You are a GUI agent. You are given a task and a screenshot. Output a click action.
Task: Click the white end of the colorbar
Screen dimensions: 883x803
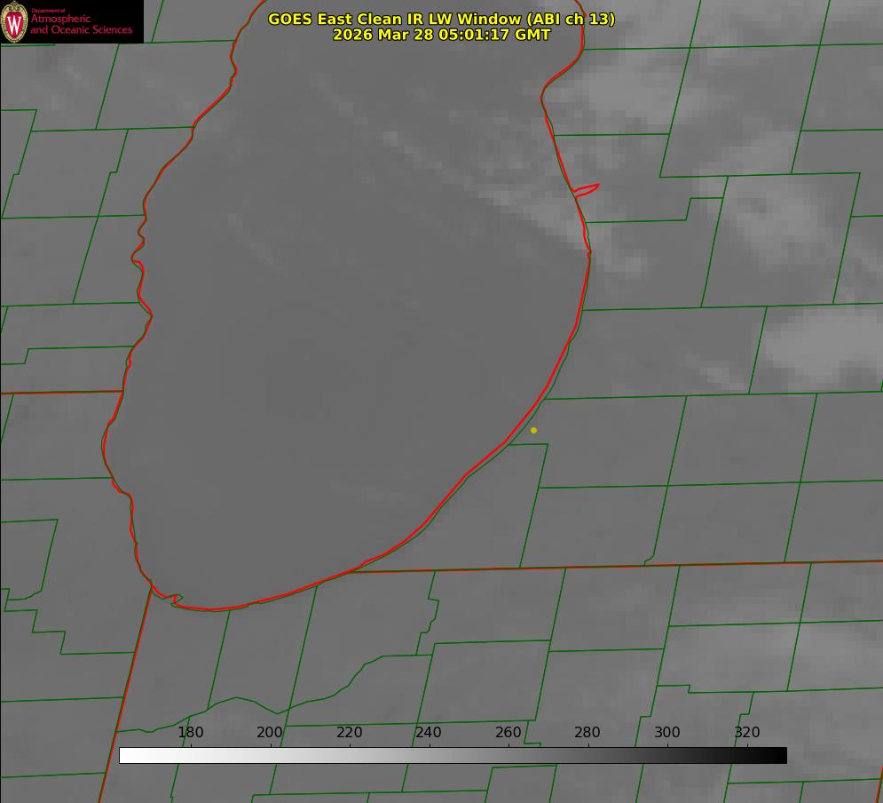[x=125, y=755]
